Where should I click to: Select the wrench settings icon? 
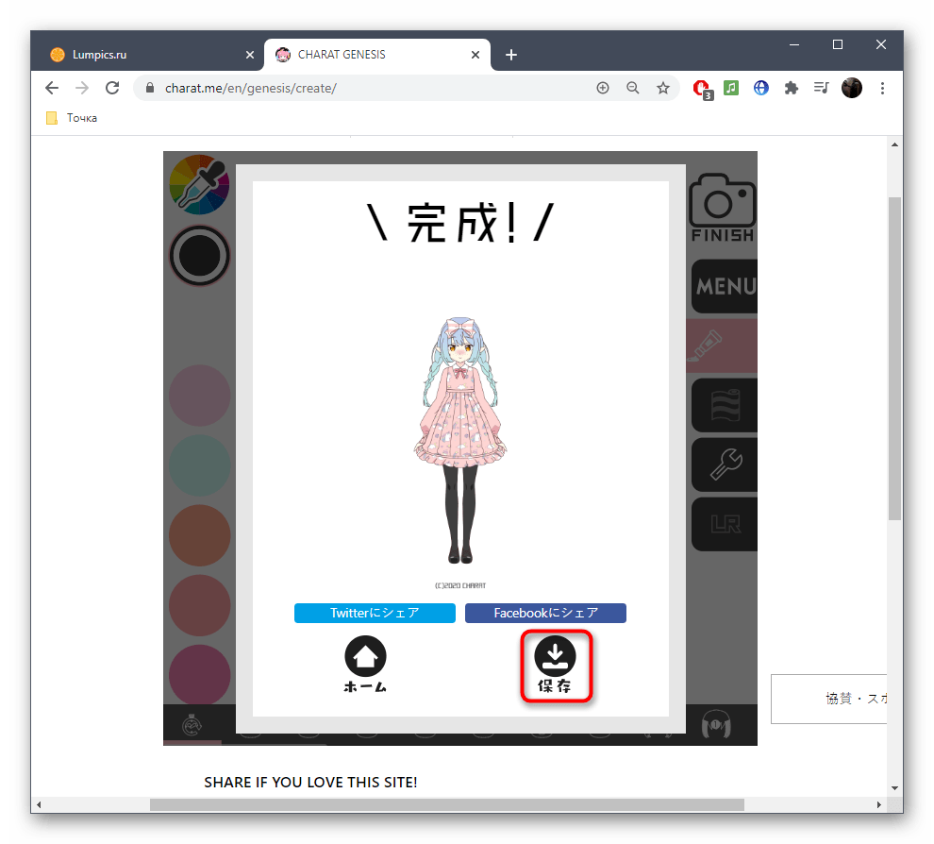724,464
